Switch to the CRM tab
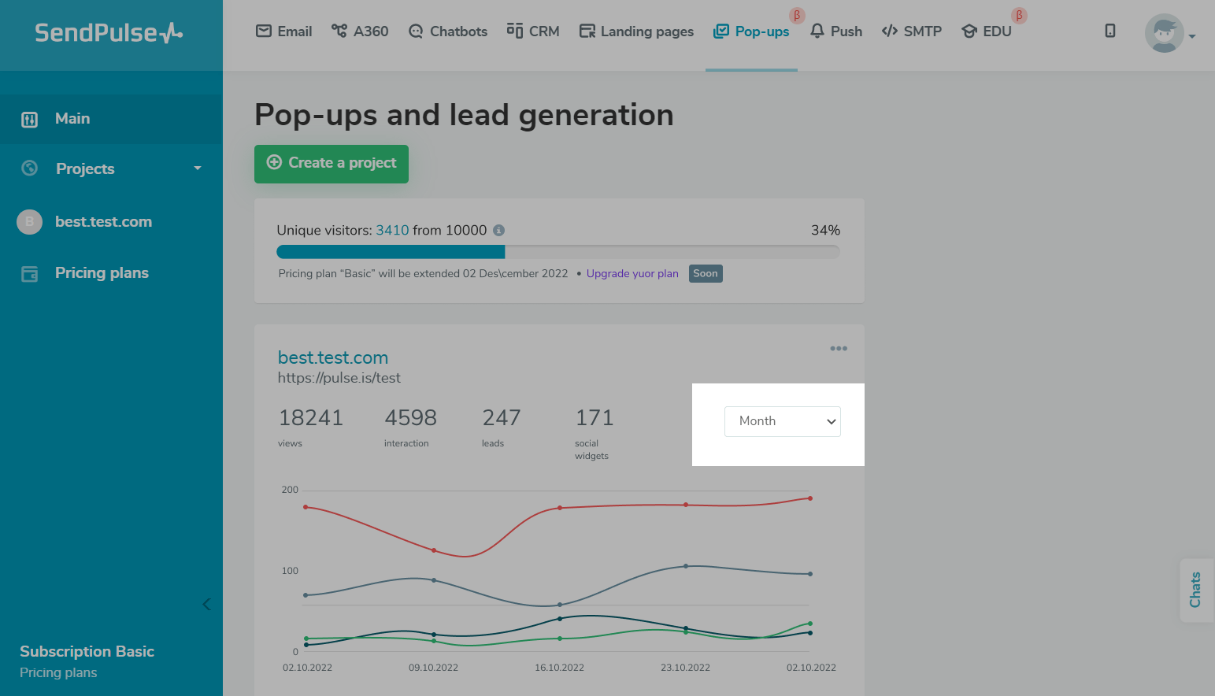Viewport: 1215px width, 696px height. (x=533, y=31)
